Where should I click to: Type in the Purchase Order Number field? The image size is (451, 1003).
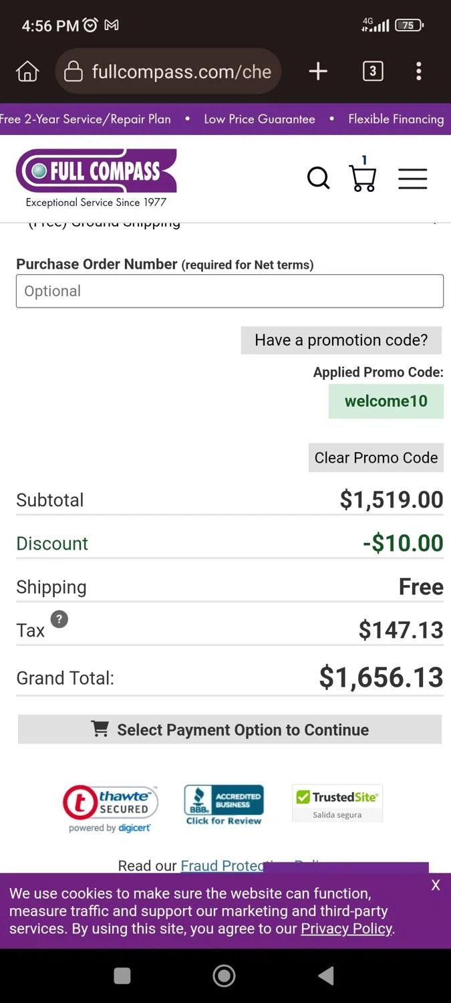point(230,292)
